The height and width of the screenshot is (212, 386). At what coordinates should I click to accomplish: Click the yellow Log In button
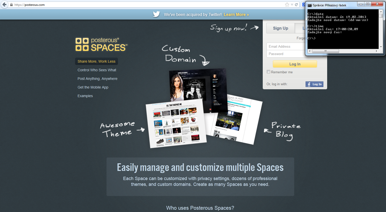[x=295, y=64]
